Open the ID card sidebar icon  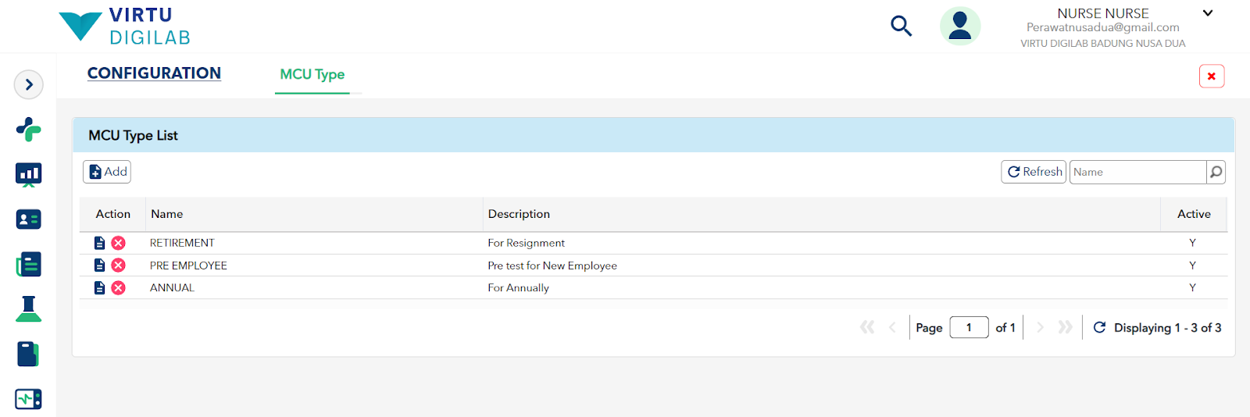click(28, 219)
